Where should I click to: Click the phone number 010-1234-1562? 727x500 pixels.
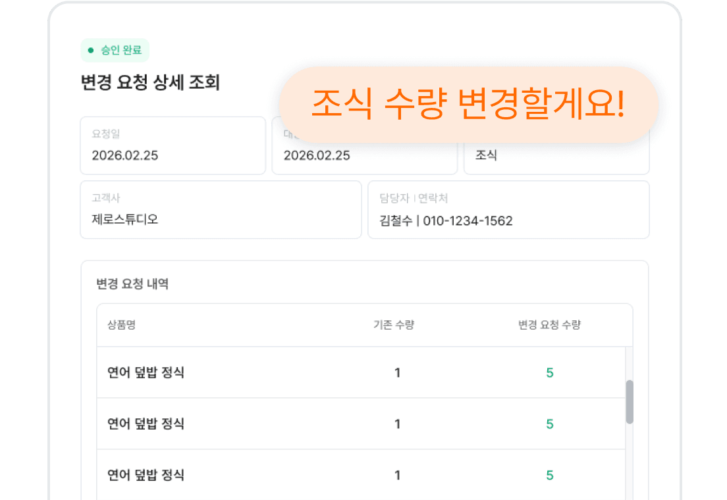(x=468, y=221)
